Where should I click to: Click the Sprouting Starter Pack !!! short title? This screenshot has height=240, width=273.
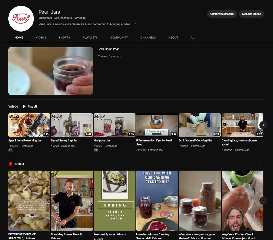[66, 236]
